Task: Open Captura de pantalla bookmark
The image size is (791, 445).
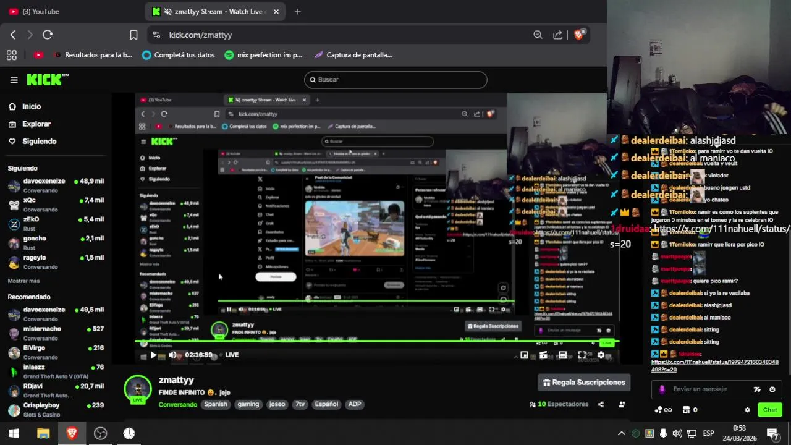Action: 353,55
